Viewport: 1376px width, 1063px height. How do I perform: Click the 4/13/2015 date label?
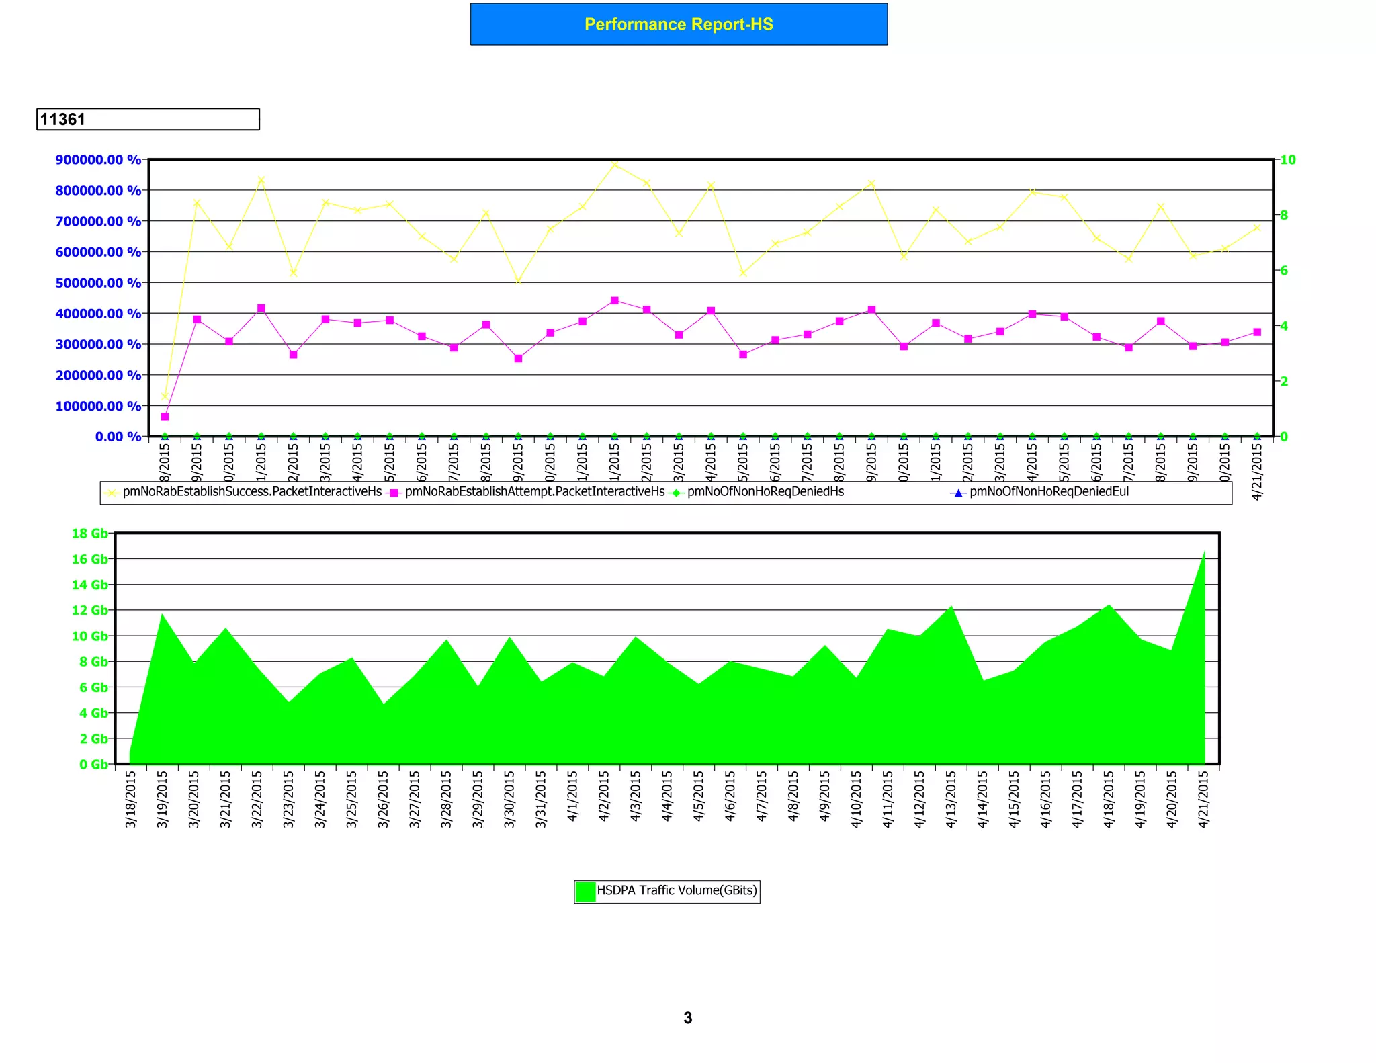951,799
